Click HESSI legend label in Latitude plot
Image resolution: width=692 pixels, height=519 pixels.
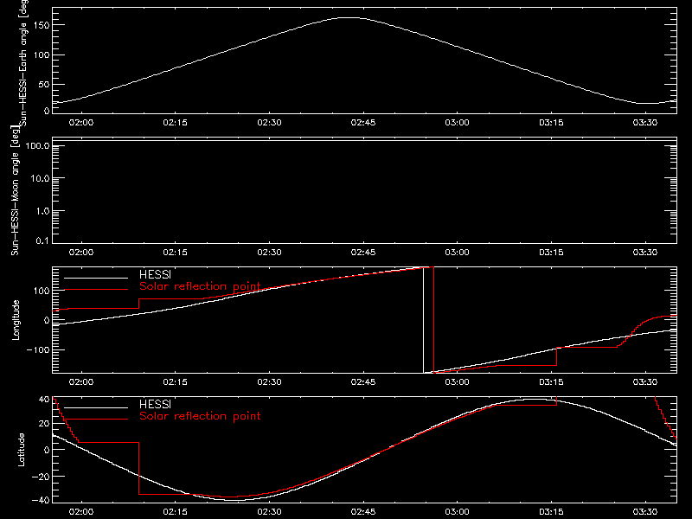click(155, 404)
